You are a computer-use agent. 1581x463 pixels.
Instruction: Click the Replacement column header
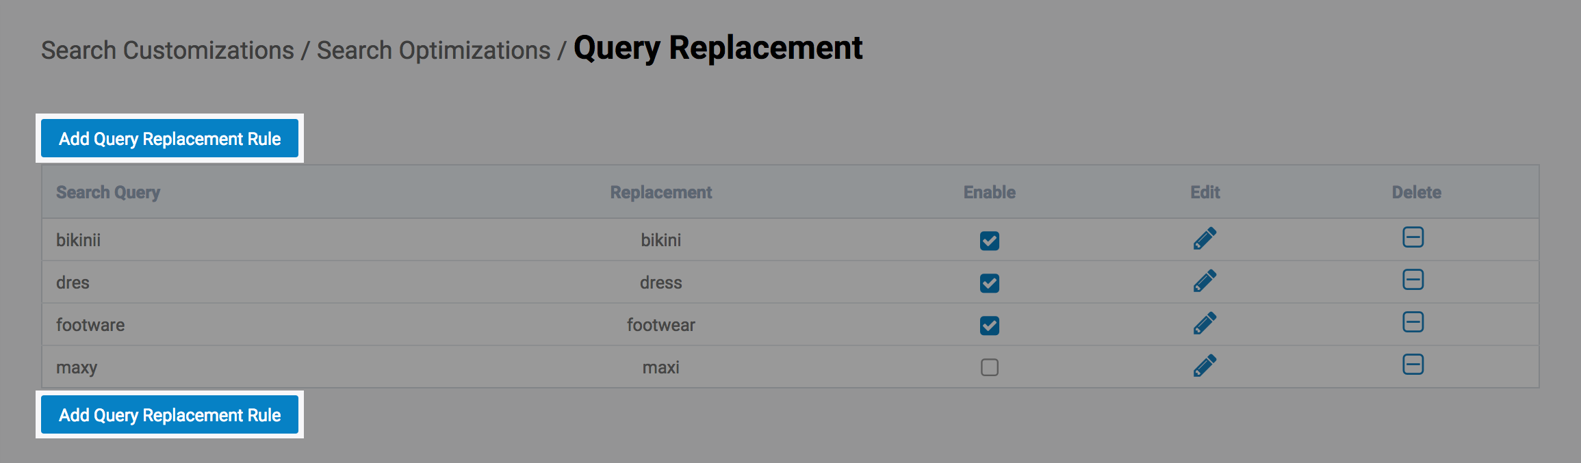(x=660, y=192)
